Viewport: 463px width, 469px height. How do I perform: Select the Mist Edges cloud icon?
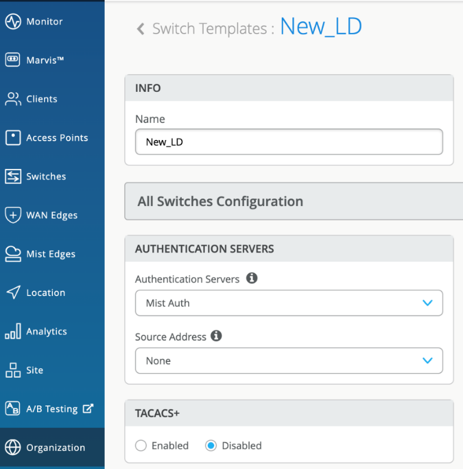tap(13, 254)
